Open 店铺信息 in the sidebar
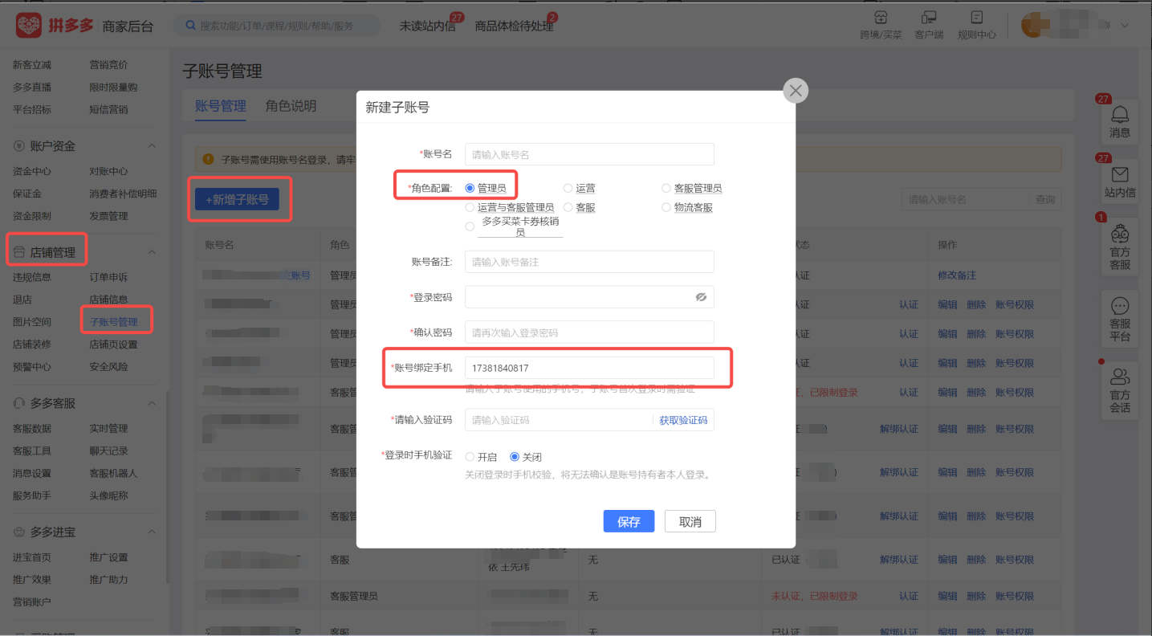Image resolution: width=1152 pixels, height=636 pixels. coord(108,300)
